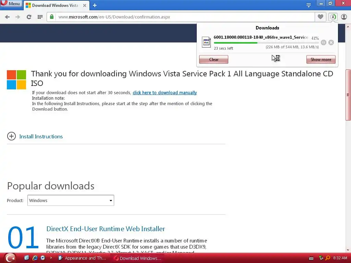Open the Product Windows dropdown
Screen dimensions: 351x263
coord(71,200)
